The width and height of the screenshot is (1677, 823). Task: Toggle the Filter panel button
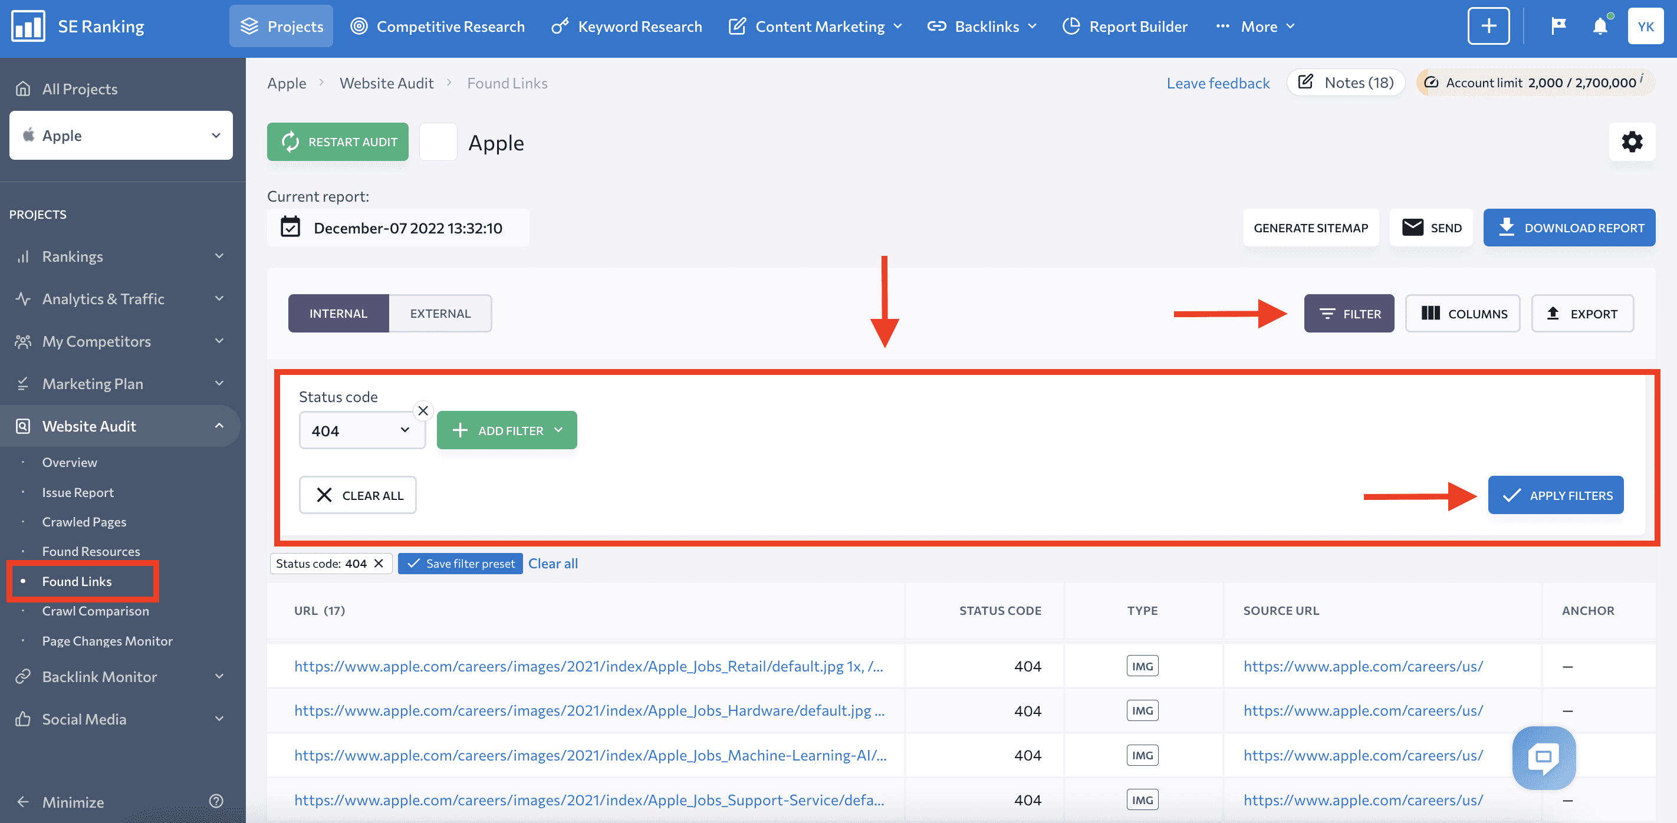point(1349,313)
